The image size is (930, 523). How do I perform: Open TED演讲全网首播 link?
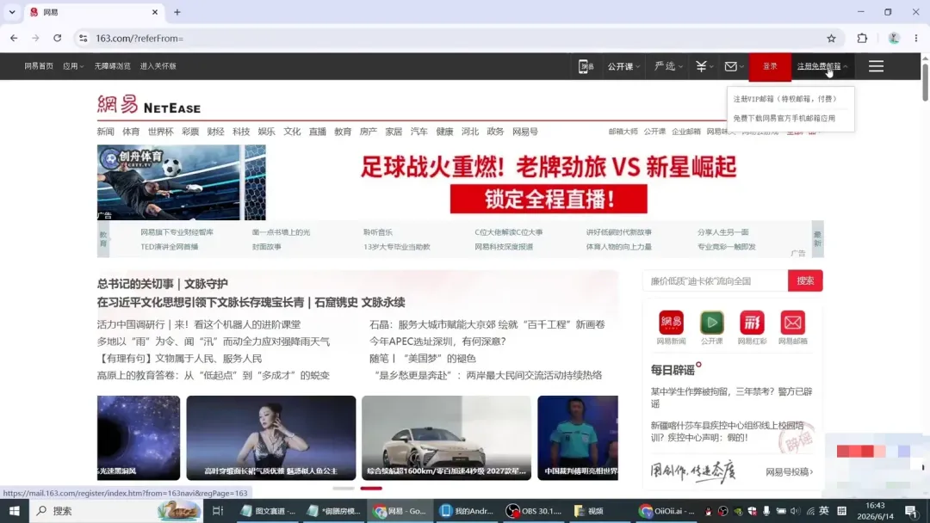pos(170,247)
